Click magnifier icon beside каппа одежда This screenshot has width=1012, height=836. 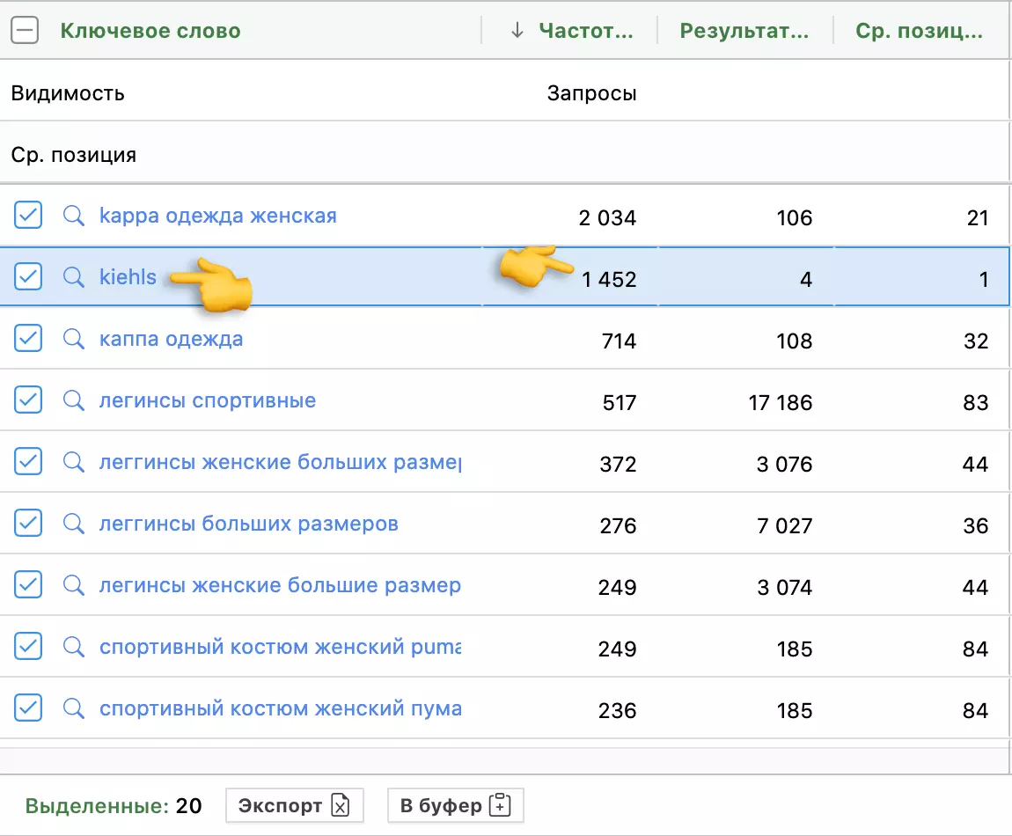pyautogui.click(x=74, y=339)
